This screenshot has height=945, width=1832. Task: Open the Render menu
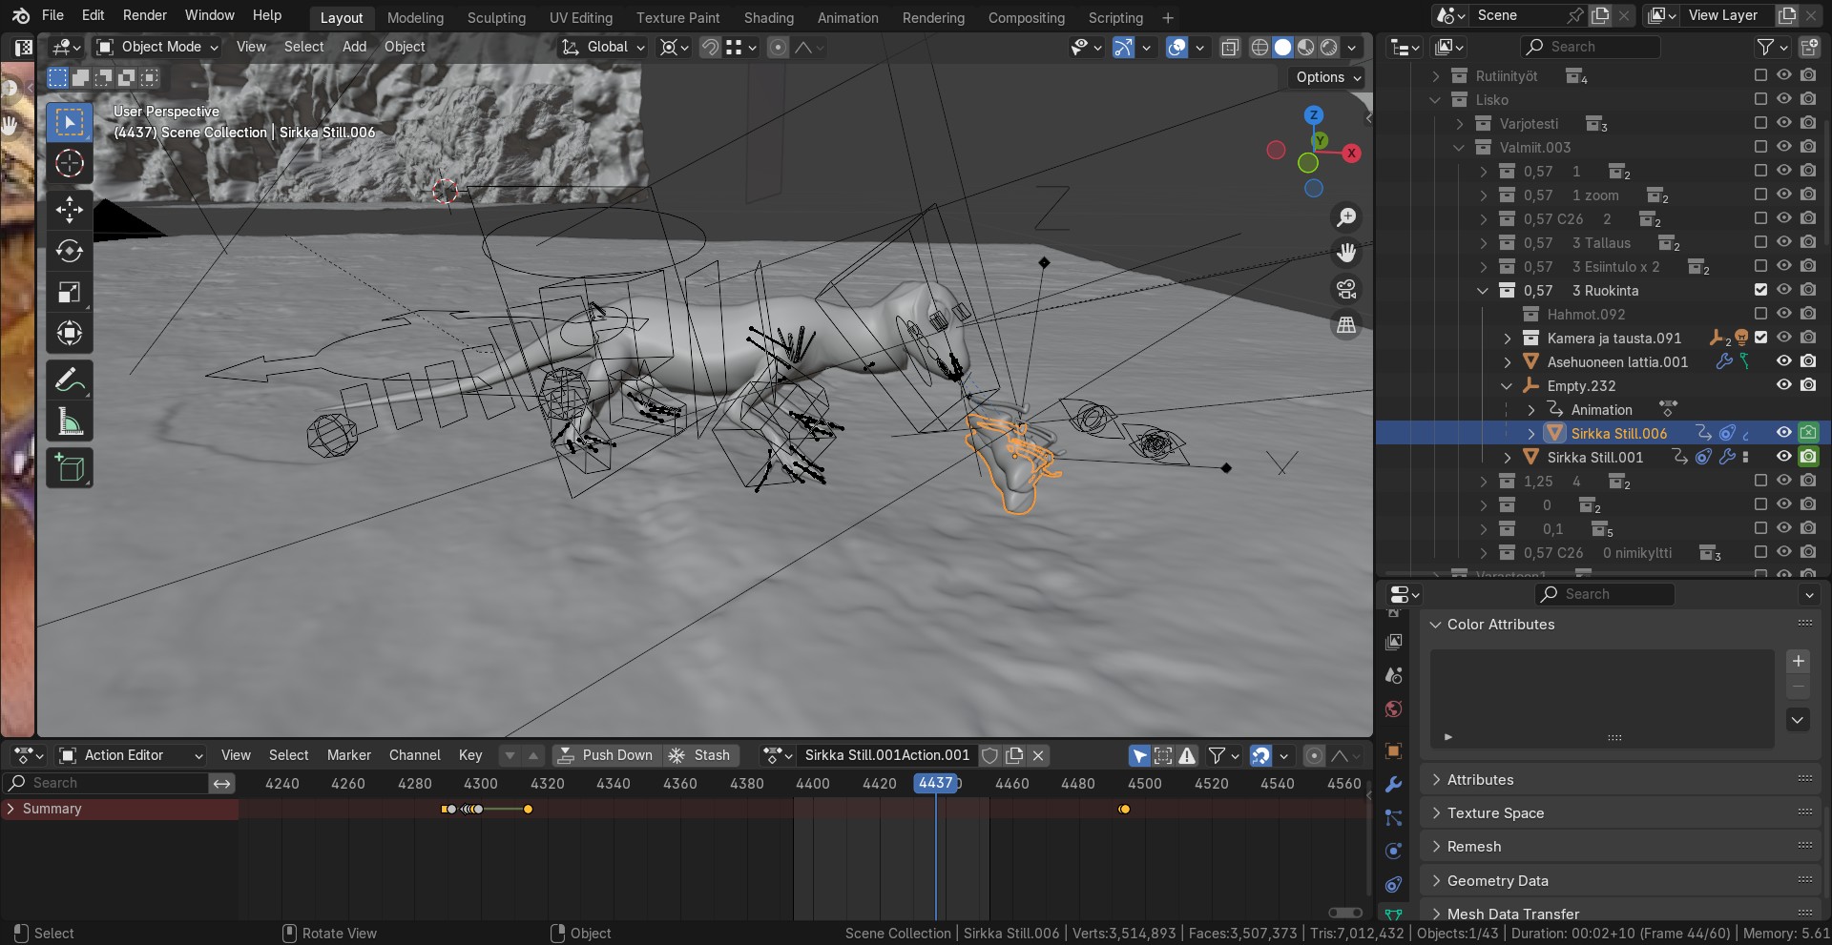click(x=145, y=15)
